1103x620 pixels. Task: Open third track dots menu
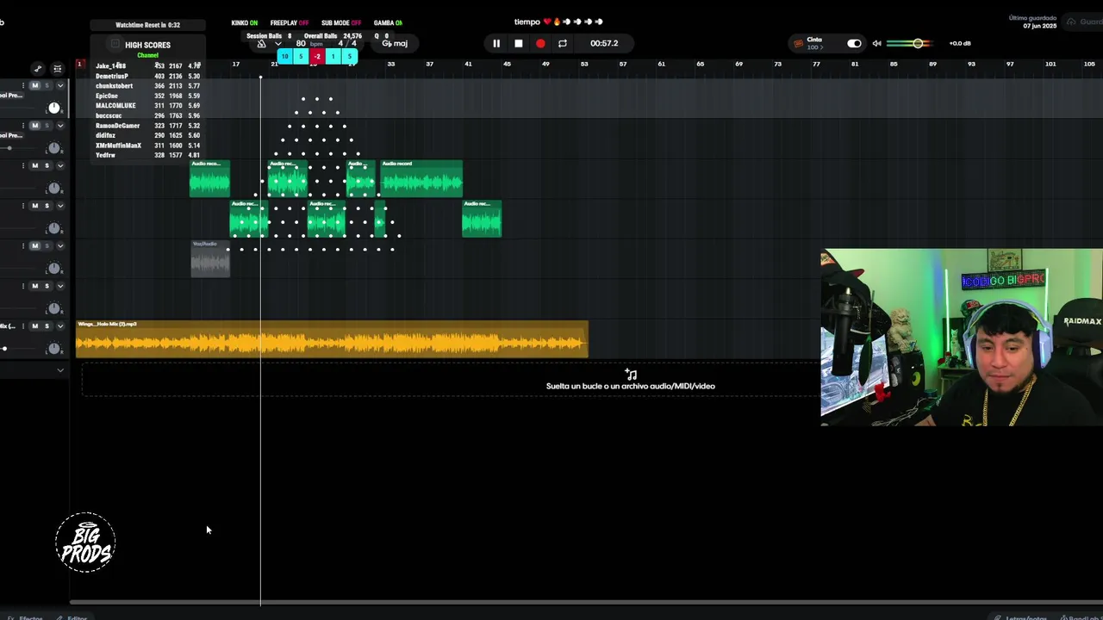25,165
